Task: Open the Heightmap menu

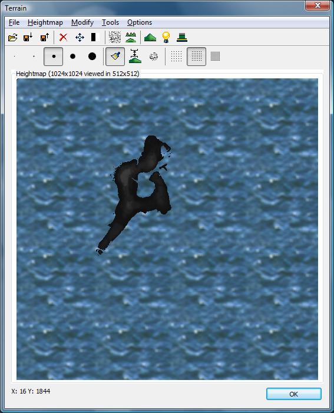Action: coord(45,22)
